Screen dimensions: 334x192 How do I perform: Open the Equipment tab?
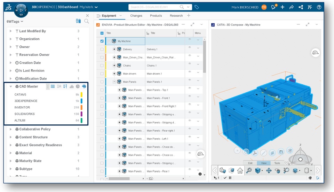109,16
